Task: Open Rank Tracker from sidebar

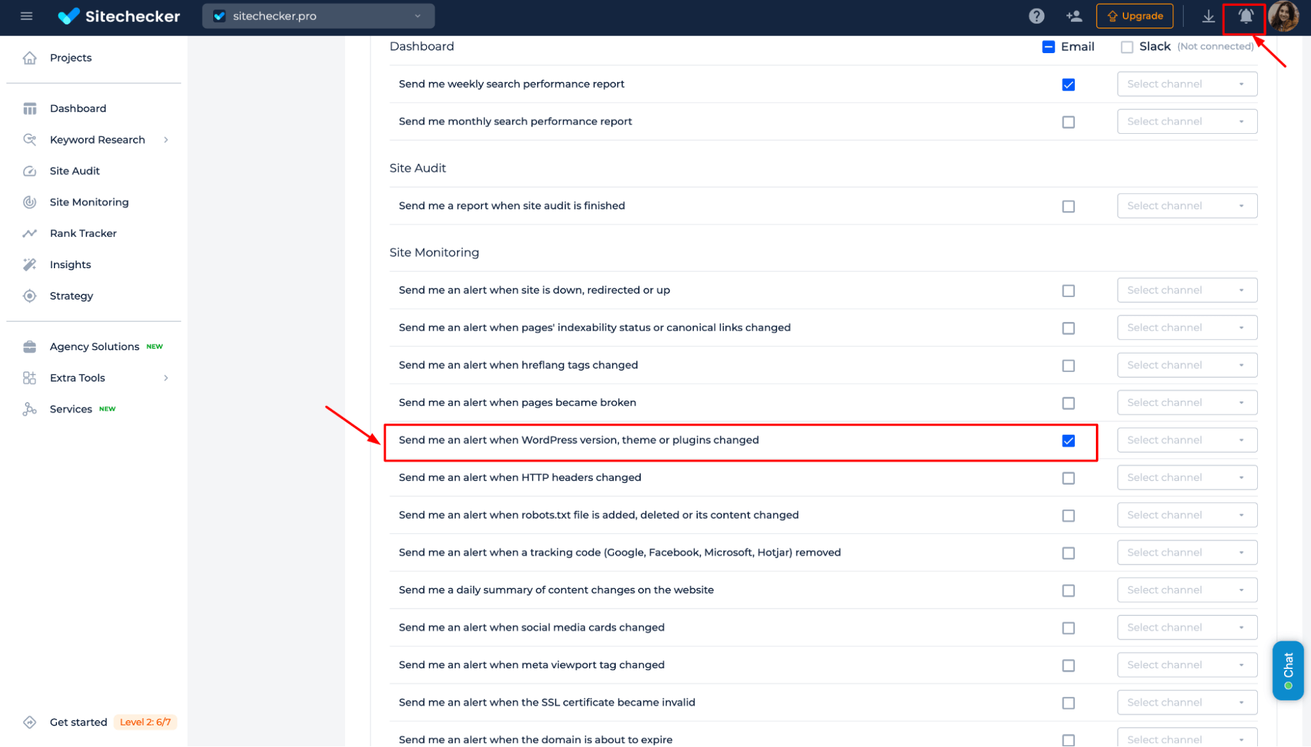Action: pyautogui.click(x=82, y=232)
